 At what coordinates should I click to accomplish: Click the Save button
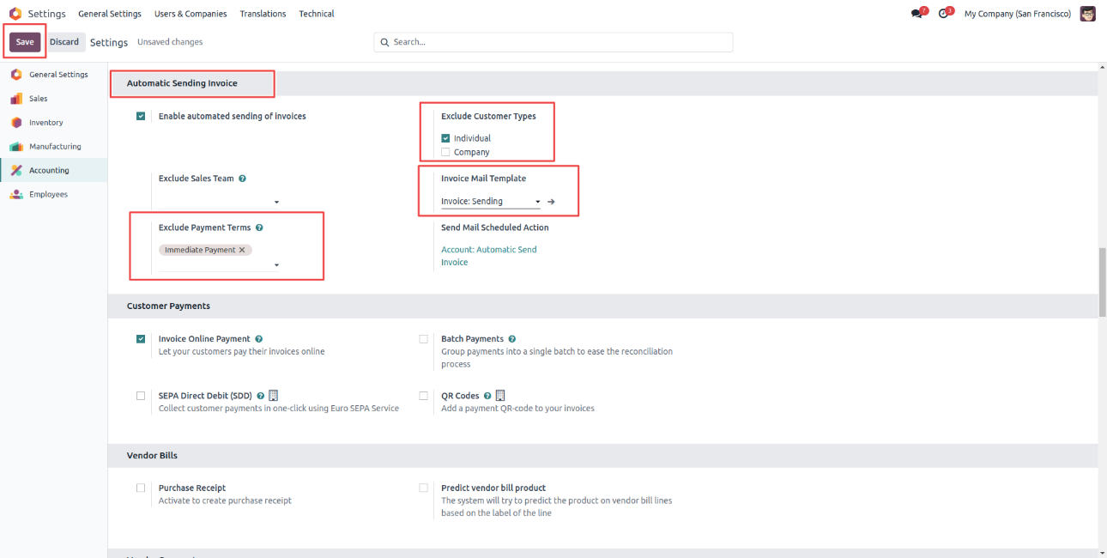tap(25, 42)
